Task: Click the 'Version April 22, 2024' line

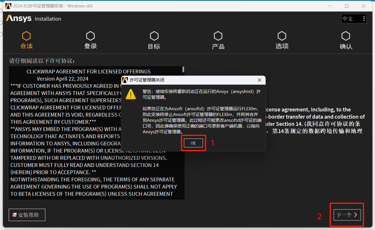Action: click(x=62, y=79)
